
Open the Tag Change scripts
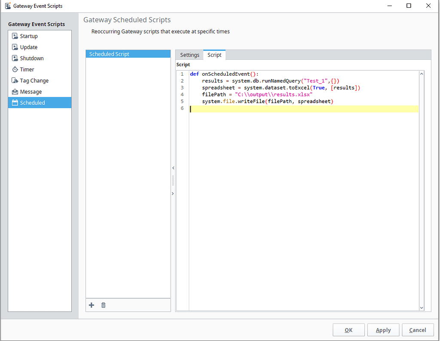click(40, 80)
